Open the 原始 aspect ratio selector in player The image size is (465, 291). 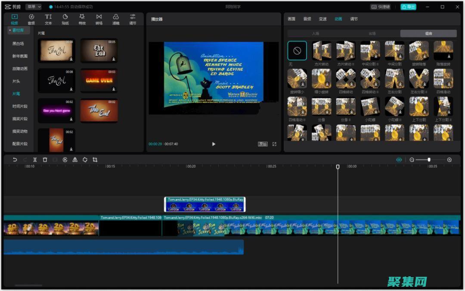tap(263, 144)
